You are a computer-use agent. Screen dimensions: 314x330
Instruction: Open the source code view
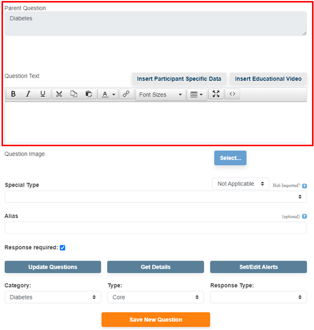[x=232, y=94]
